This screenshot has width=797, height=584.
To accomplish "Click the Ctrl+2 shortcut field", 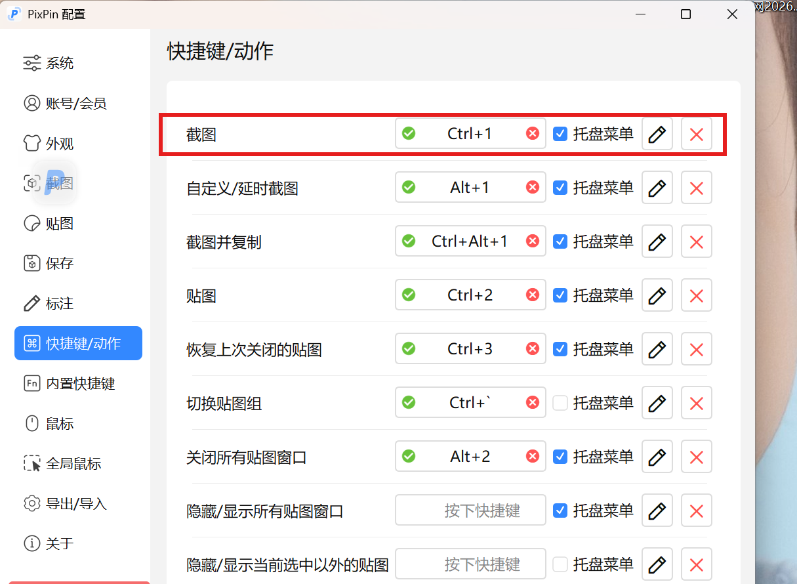I will (x=470, y=295).
